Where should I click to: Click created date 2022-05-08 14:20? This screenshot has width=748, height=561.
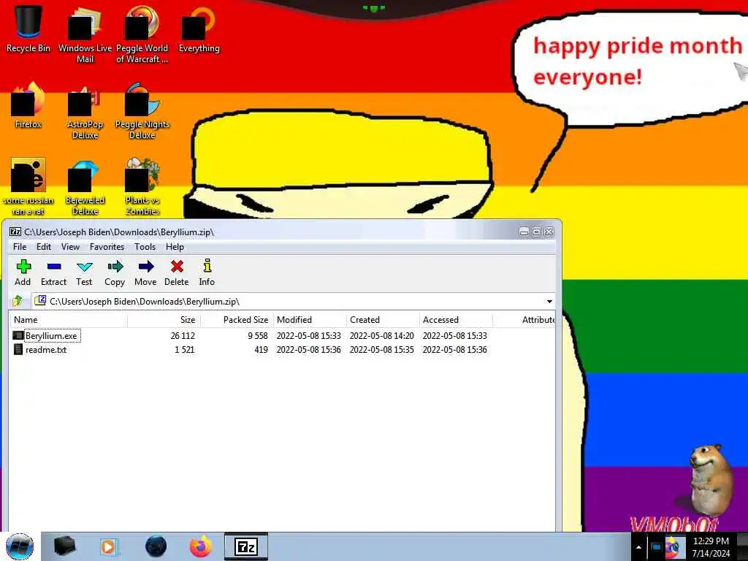(381, 336)
